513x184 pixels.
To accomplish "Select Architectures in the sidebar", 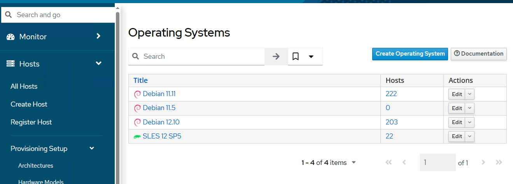I will tap(36, 166).
